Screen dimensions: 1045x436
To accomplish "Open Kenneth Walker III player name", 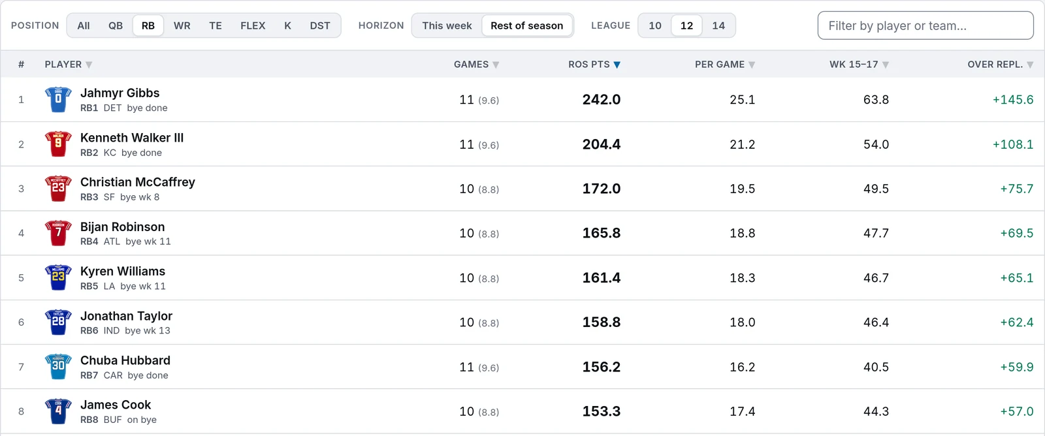I will click(x=132, y=138).
